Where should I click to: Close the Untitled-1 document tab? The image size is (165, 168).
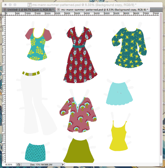[5, 10]
